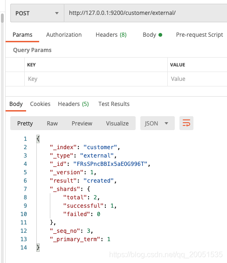Open the Pre-request Script tab
227x263 pixels.
(199, 35)
